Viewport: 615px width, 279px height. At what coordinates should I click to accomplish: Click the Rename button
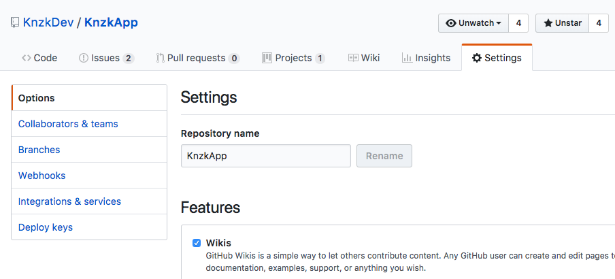(384, 156)
